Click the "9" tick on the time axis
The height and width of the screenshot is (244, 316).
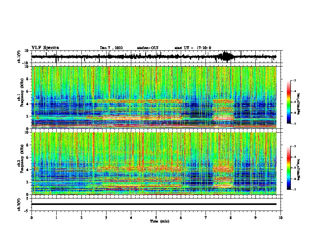[255, 218]
